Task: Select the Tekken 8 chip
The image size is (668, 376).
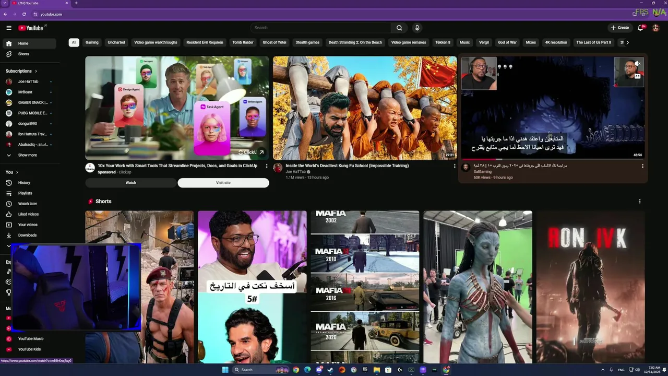Action: [x=443, y=42]
